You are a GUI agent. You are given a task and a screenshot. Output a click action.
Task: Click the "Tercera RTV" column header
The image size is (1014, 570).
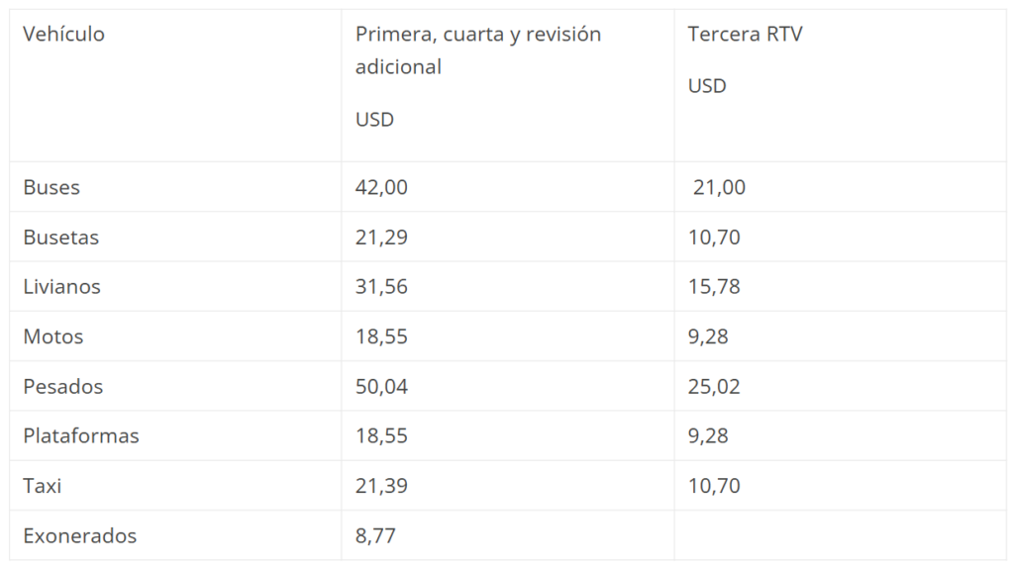click(x=745, y=35)
